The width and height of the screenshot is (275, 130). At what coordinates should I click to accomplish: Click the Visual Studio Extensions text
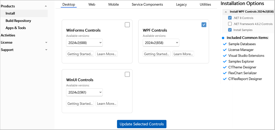(x=246, y=56)
